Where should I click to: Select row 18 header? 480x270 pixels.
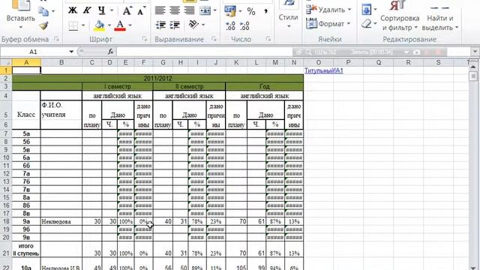click(6, 221)
